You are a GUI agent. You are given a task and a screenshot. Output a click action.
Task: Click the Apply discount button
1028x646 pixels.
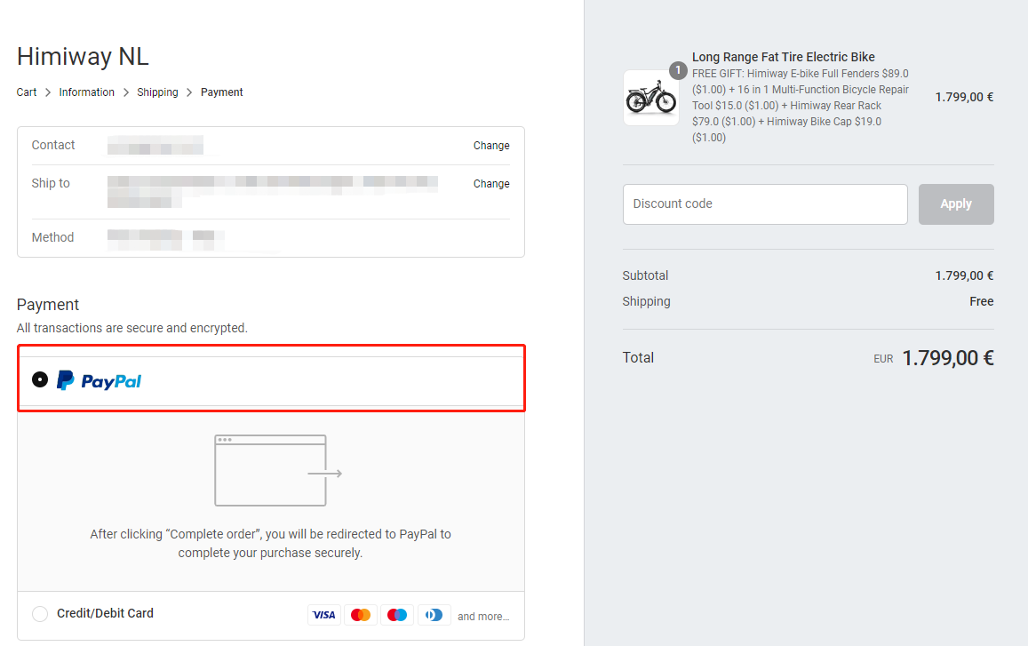click(x=956, y=203)
